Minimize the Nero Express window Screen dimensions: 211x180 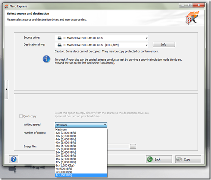pyautogui.click(x=183, y=5)
